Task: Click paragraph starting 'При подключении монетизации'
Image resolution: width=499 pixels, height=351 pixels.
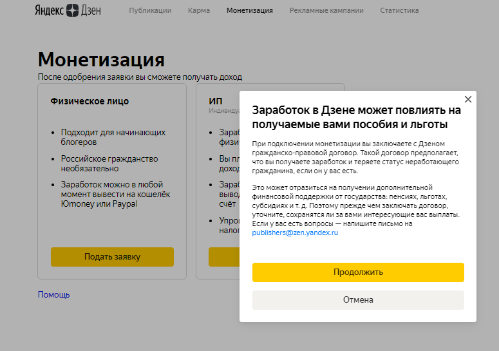Action: (355, 157)
